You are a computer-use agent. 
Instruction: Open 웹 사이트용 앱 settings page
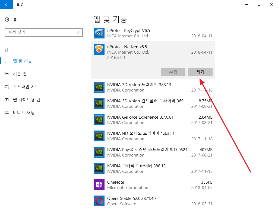(27, 100)
